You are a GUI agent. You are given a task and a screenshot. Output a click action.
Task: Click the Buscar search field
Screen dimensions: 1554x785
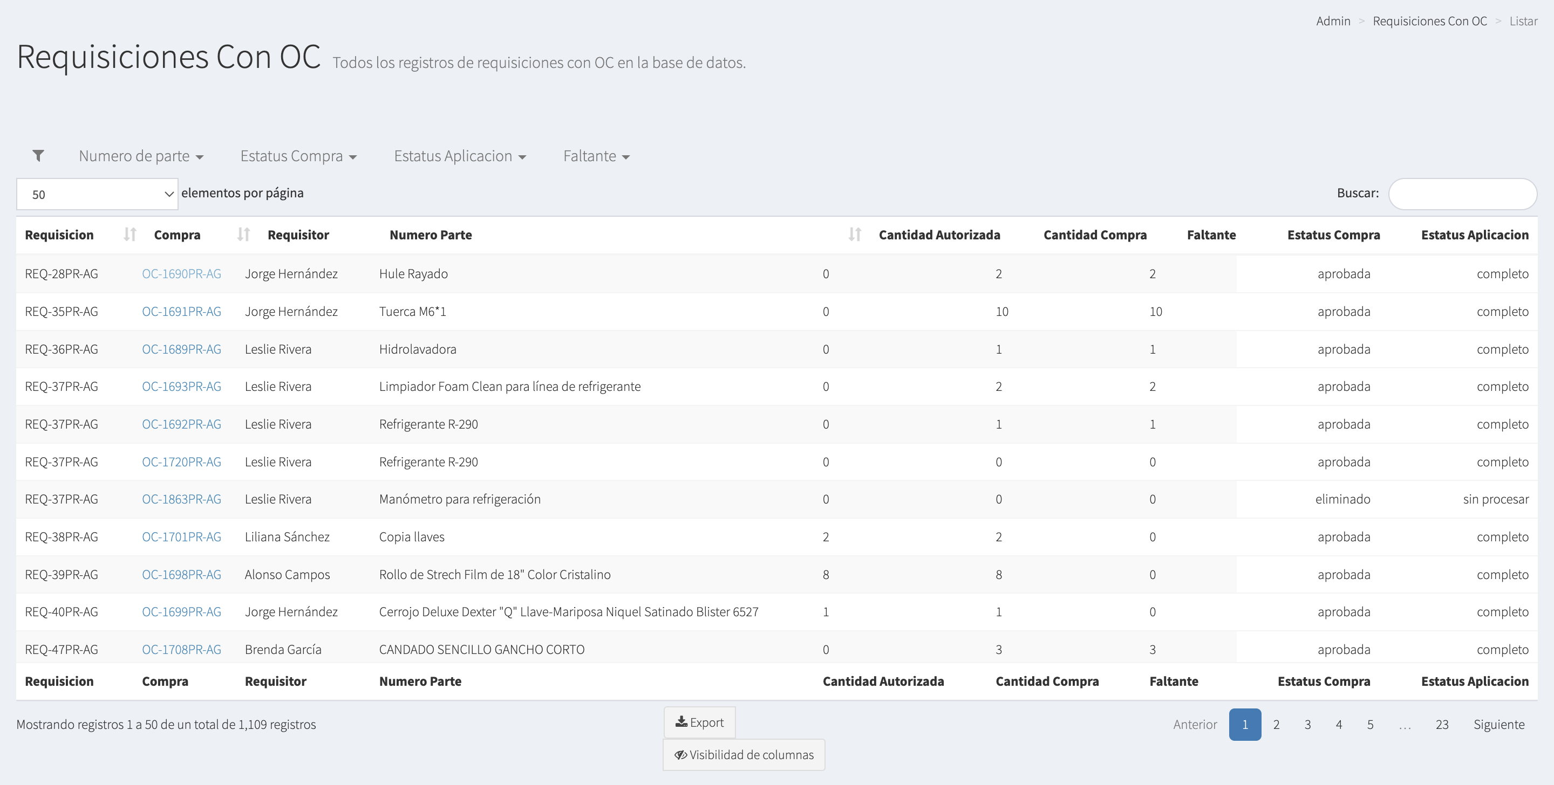click(x=1462, y=194)
